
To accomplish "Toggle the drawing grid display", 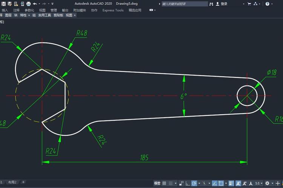I will (x=165, y=183).
